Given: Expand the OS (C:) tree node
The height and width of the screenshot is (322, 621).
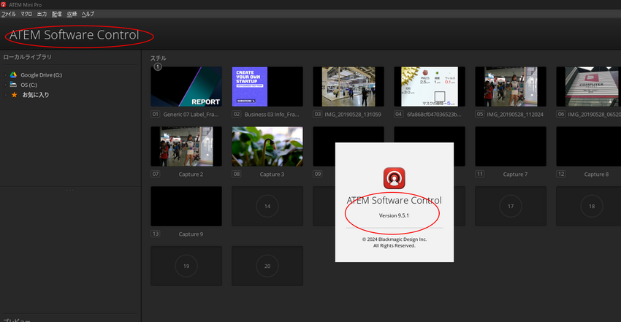Looking at the screenshot, I should 5,85.
